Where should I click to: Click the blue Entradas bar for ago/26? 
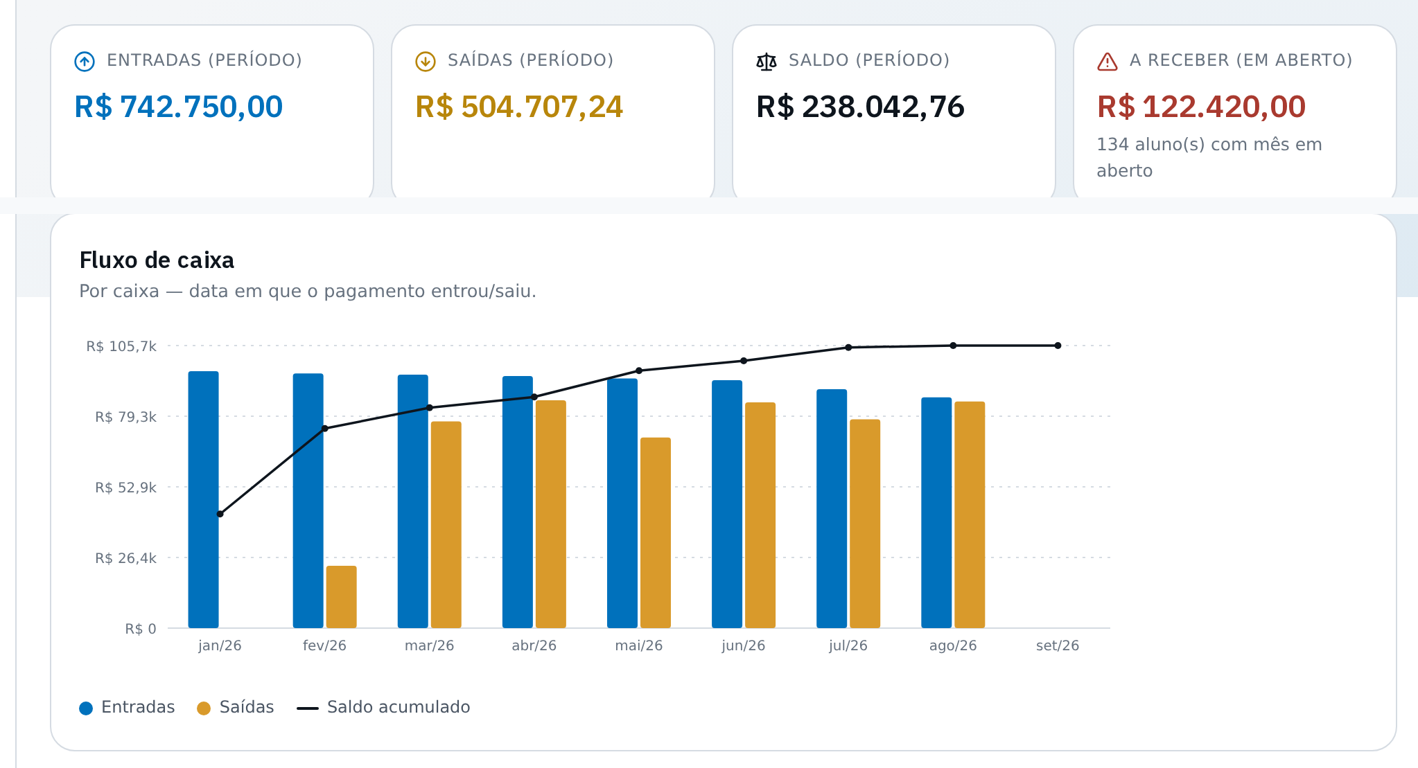click(936, 512)
